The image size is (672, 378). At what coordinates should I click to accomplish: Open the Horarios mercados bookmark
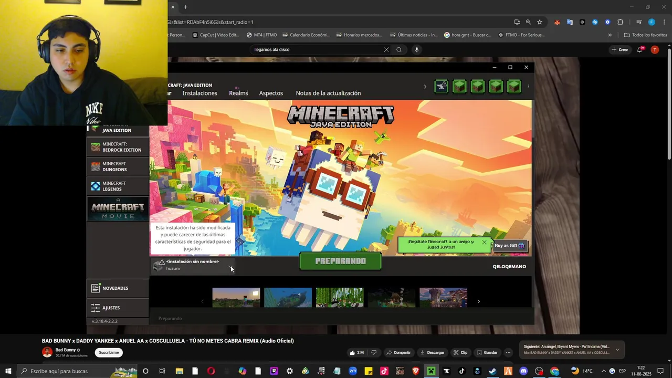[359, 35]
